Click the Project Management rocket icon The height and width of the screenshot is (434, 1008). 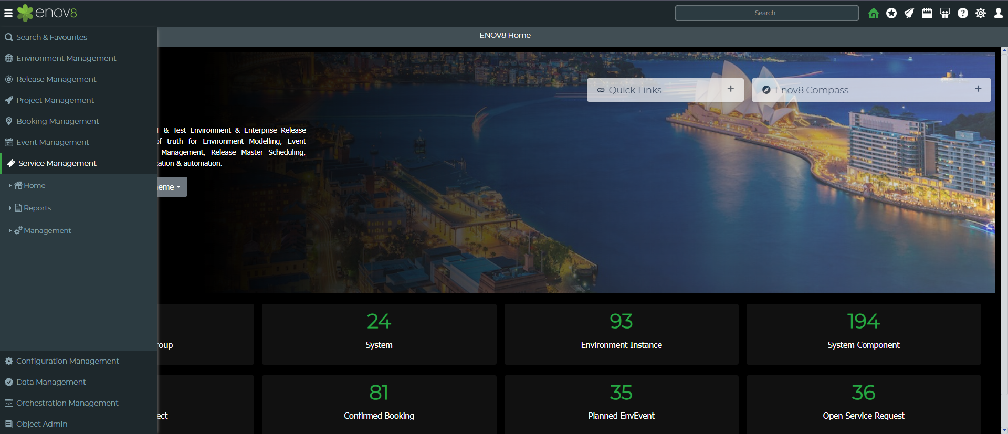9,100
